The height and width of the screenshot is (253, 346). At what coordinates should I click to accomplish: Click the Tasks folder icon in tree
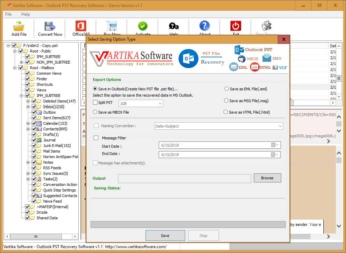39,179
